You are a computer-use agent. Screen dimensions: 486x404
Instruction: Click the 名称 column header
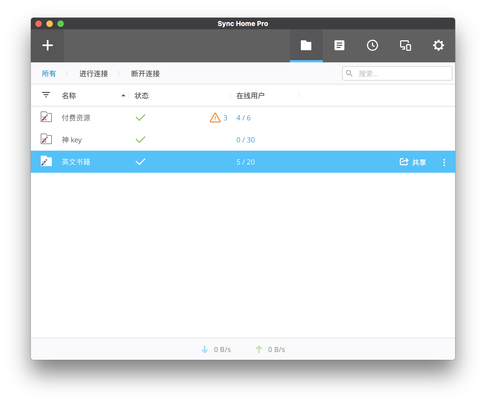(x=69, y=96)
